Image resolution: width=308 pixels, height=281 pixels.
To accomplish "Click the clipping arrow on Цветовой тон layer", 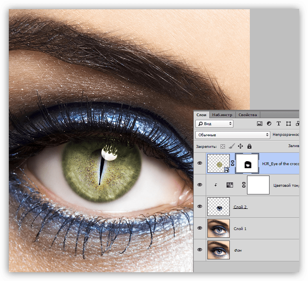I will 216,185.
